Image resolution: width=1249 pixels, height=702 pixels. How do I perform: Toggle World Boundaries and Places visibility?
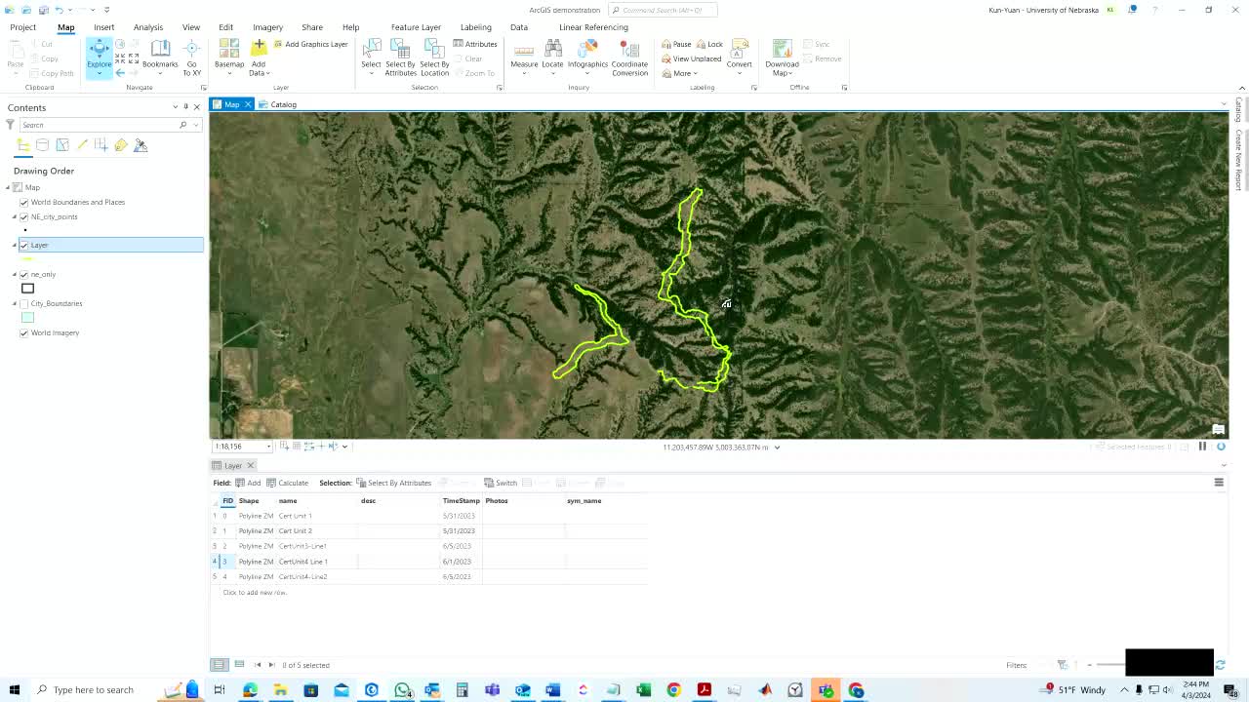click(24, 202)
